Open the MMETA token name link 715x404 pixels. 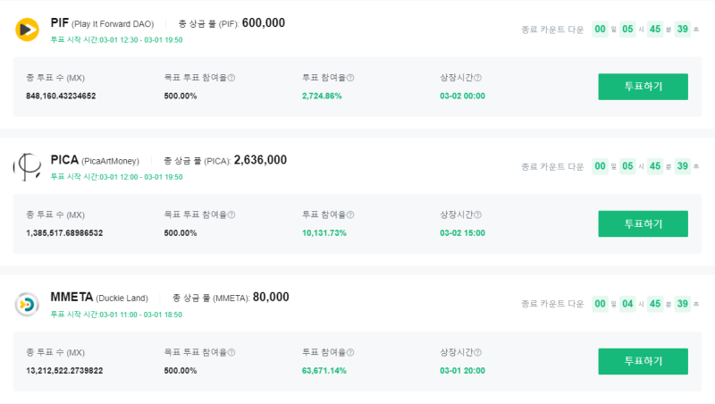point(71,298)
